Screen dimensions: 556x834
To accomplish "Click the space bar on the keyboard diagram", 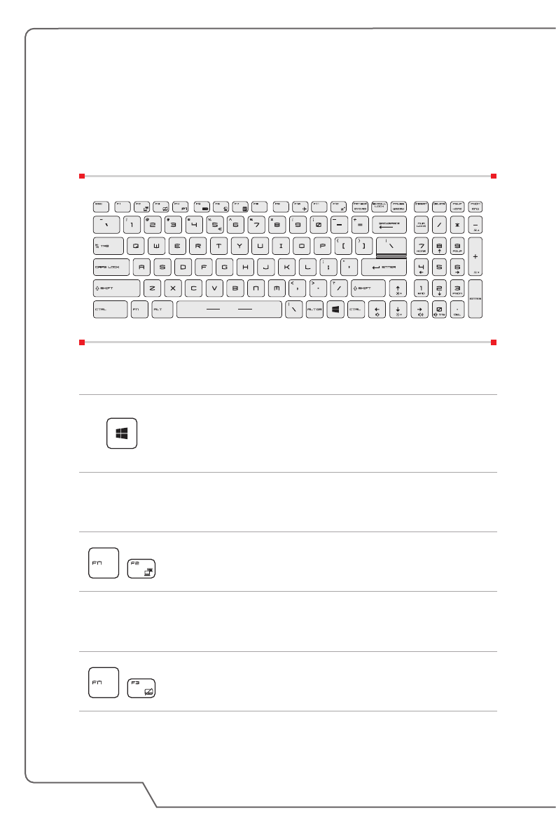I will [x=228, y=310].
